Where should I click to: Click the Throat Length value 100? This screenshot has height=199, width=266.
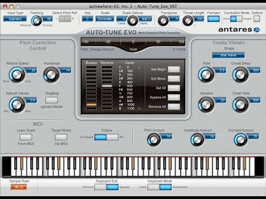tap(199, 19)
